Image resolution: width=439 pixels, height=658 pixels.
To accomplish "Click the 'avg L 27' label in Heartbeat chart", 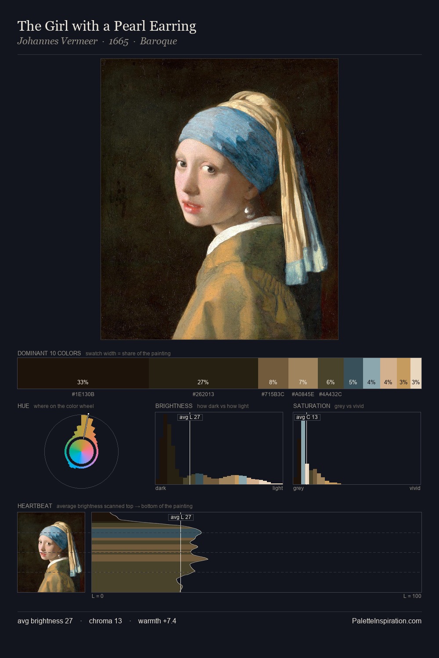I will [x=181, y=517].
